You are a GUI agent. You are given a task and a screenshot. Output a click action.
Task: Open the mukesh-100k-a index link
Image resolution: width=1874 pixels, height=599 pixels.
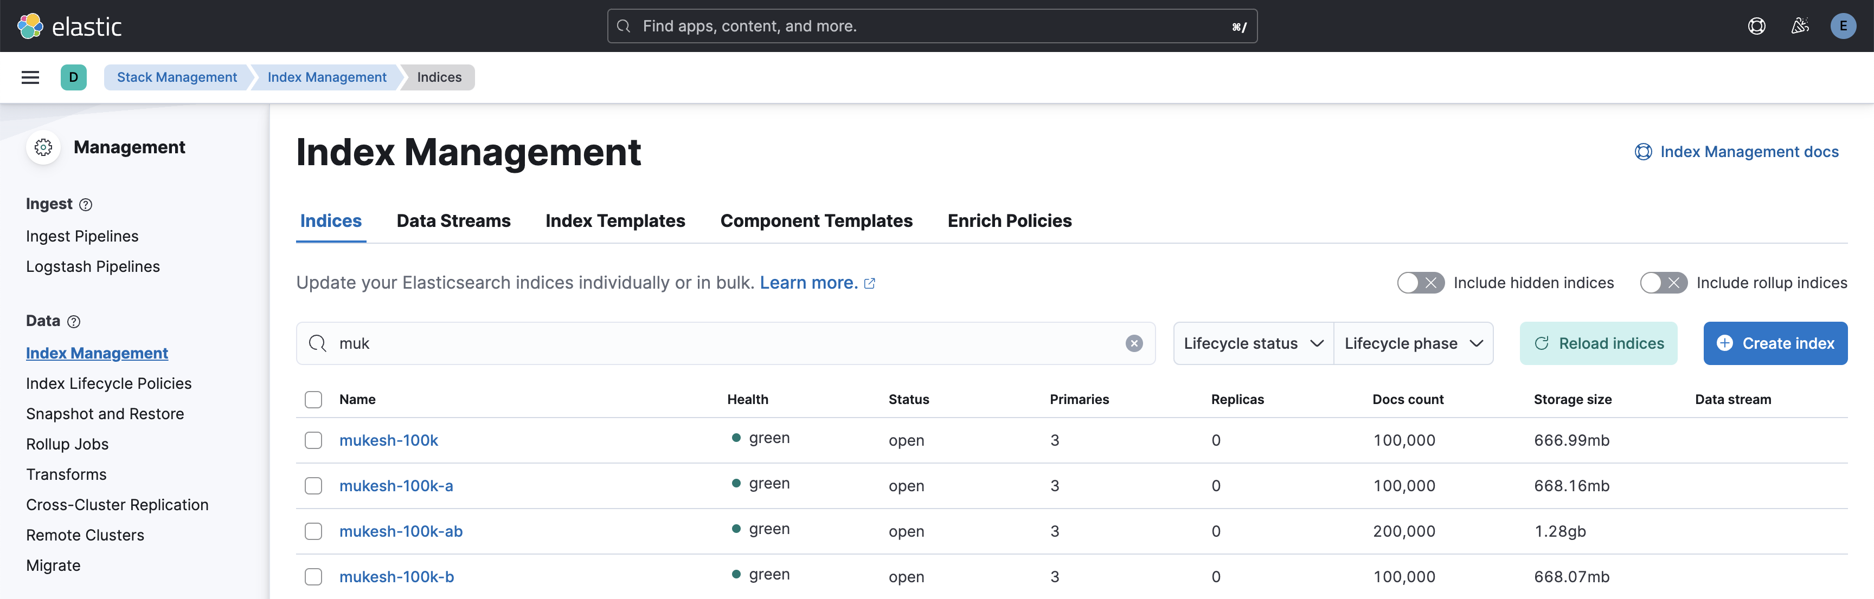click(x=396, y=486)
